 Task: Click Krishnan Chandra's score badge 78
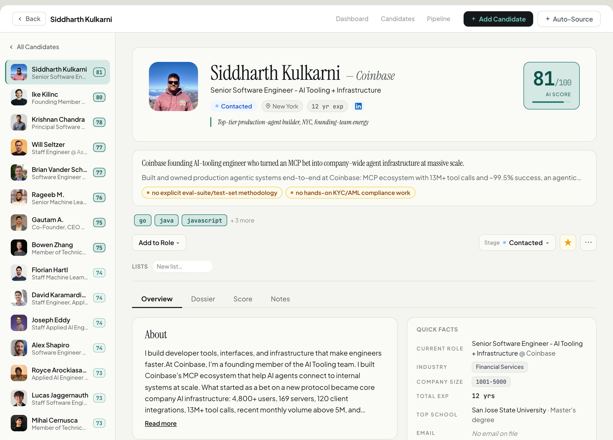click(x=99, y=123)
